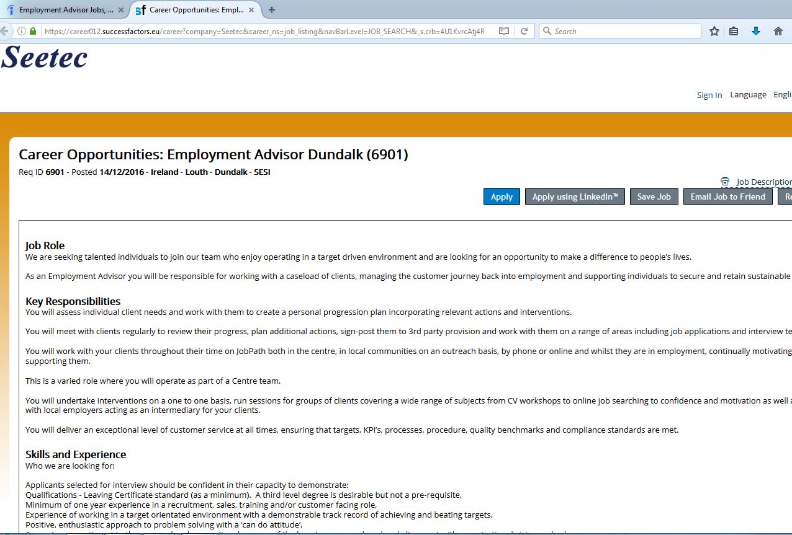Click line starting 'Minimum of one year experience'
The width and height of the screenshot is (792, 535).
pyautogui.click(x=201, y=505)
